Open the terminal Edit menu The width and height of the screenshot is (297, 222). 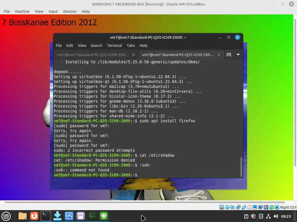tap(70, 45)
